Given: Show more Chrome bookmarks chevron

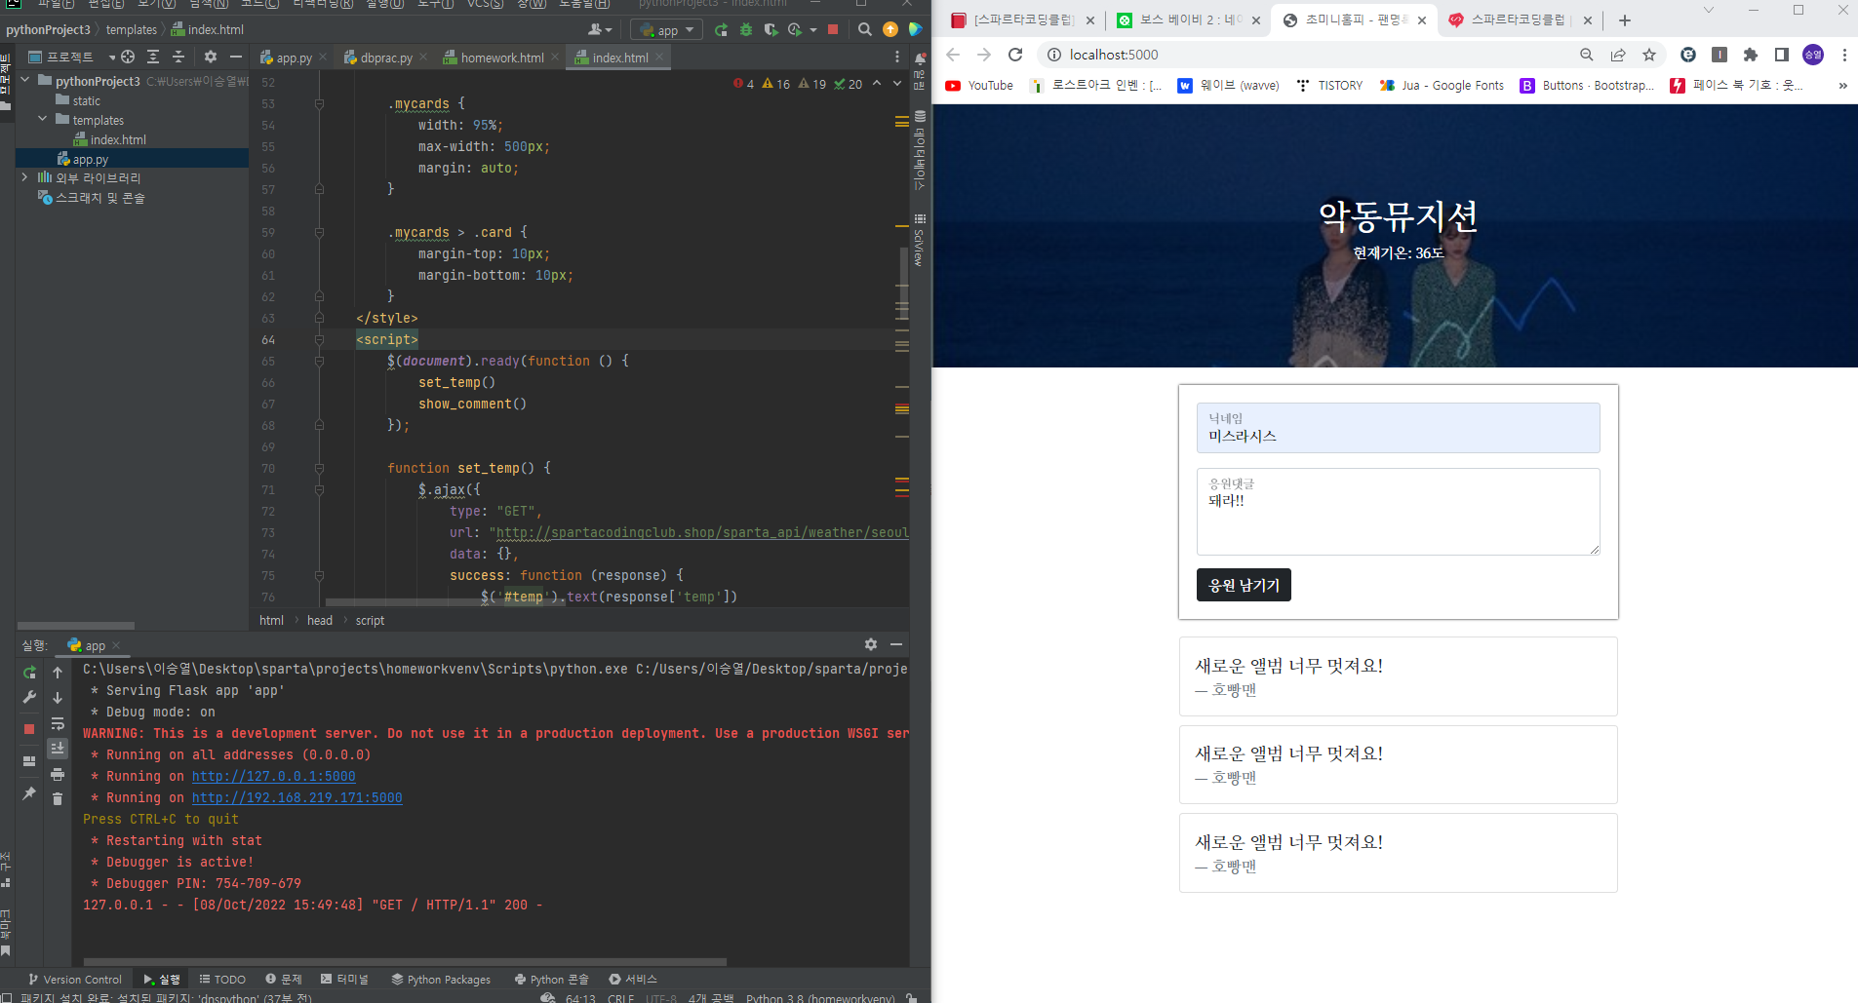Looking at the screenshot, I should pyautogui.click(x=1842, y=86).
